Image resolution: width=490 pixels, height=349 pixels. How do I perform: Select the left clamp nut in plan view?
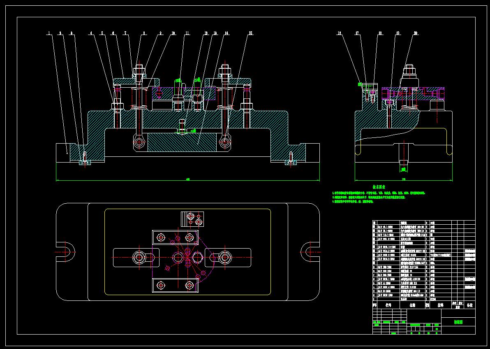(x=139, y=258)
